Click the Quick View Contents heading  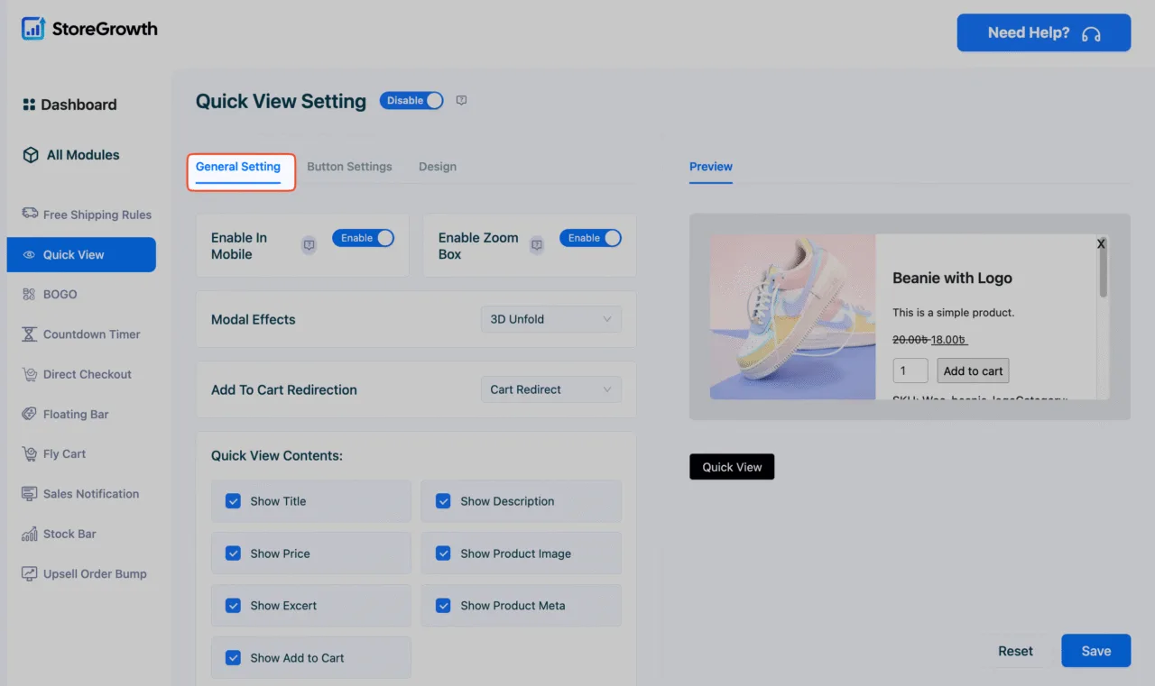click(277, 456)
